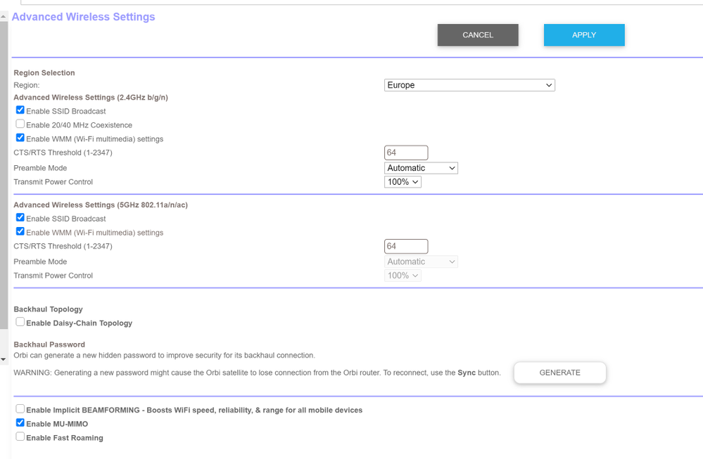The height and width of the screenshot is (459, 703).
Task: Toggle 2.4GHz Enable WMM settings checkbox
Action: pyautogui.click(x=20, y=138)
